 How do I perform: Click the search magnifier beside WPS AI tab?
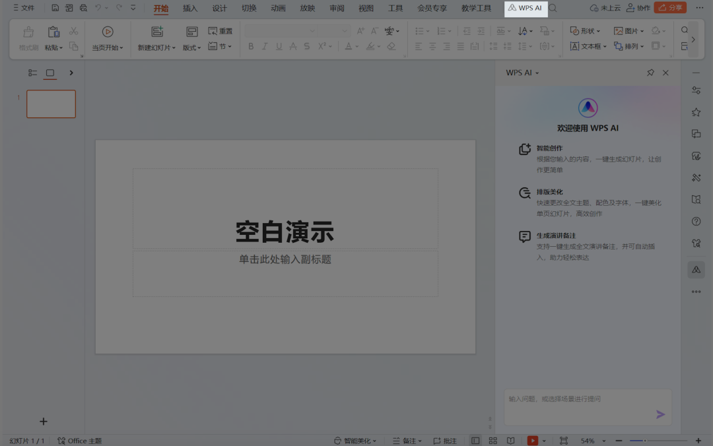click(x=553, y=8)
